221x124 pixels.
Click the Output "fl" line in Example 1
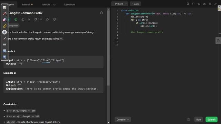[15, 64]
